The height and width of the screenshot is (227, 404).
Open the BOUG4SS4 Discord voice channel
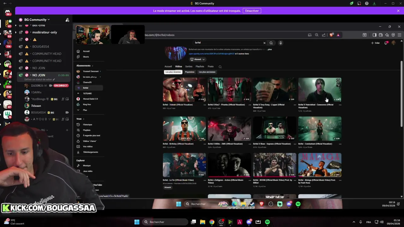(x=40, y=46)
